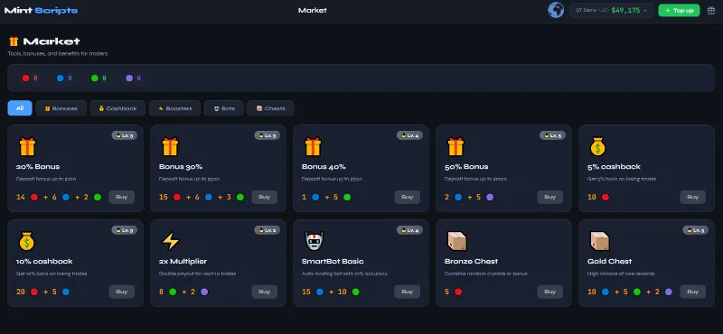Click the lock level badge on Gold Chest
Image resolution: width=723 pixels, height=334 pixels.
(695, 230)
